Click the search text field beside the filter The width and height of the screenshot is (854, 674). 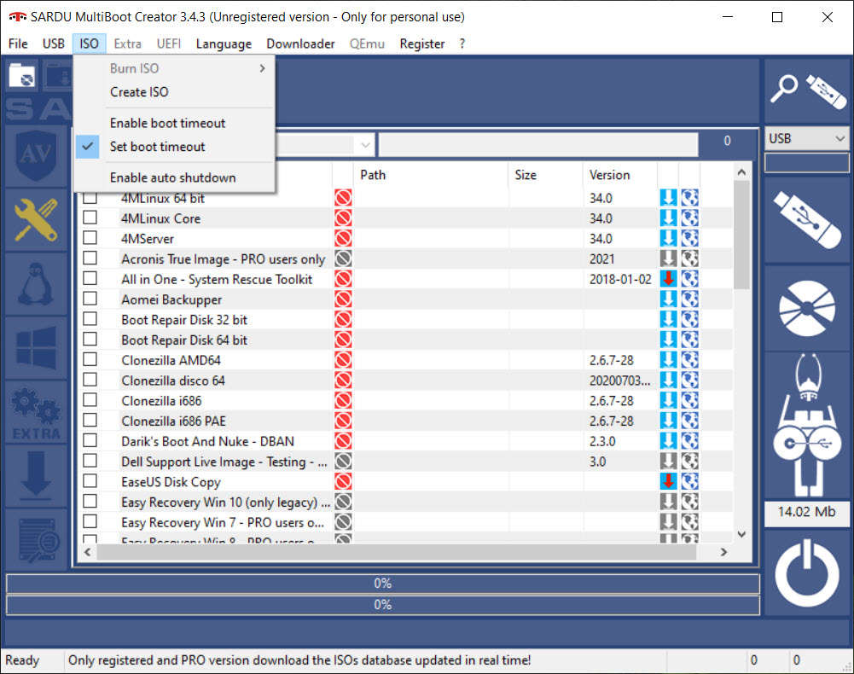click(x=538, y=145)
